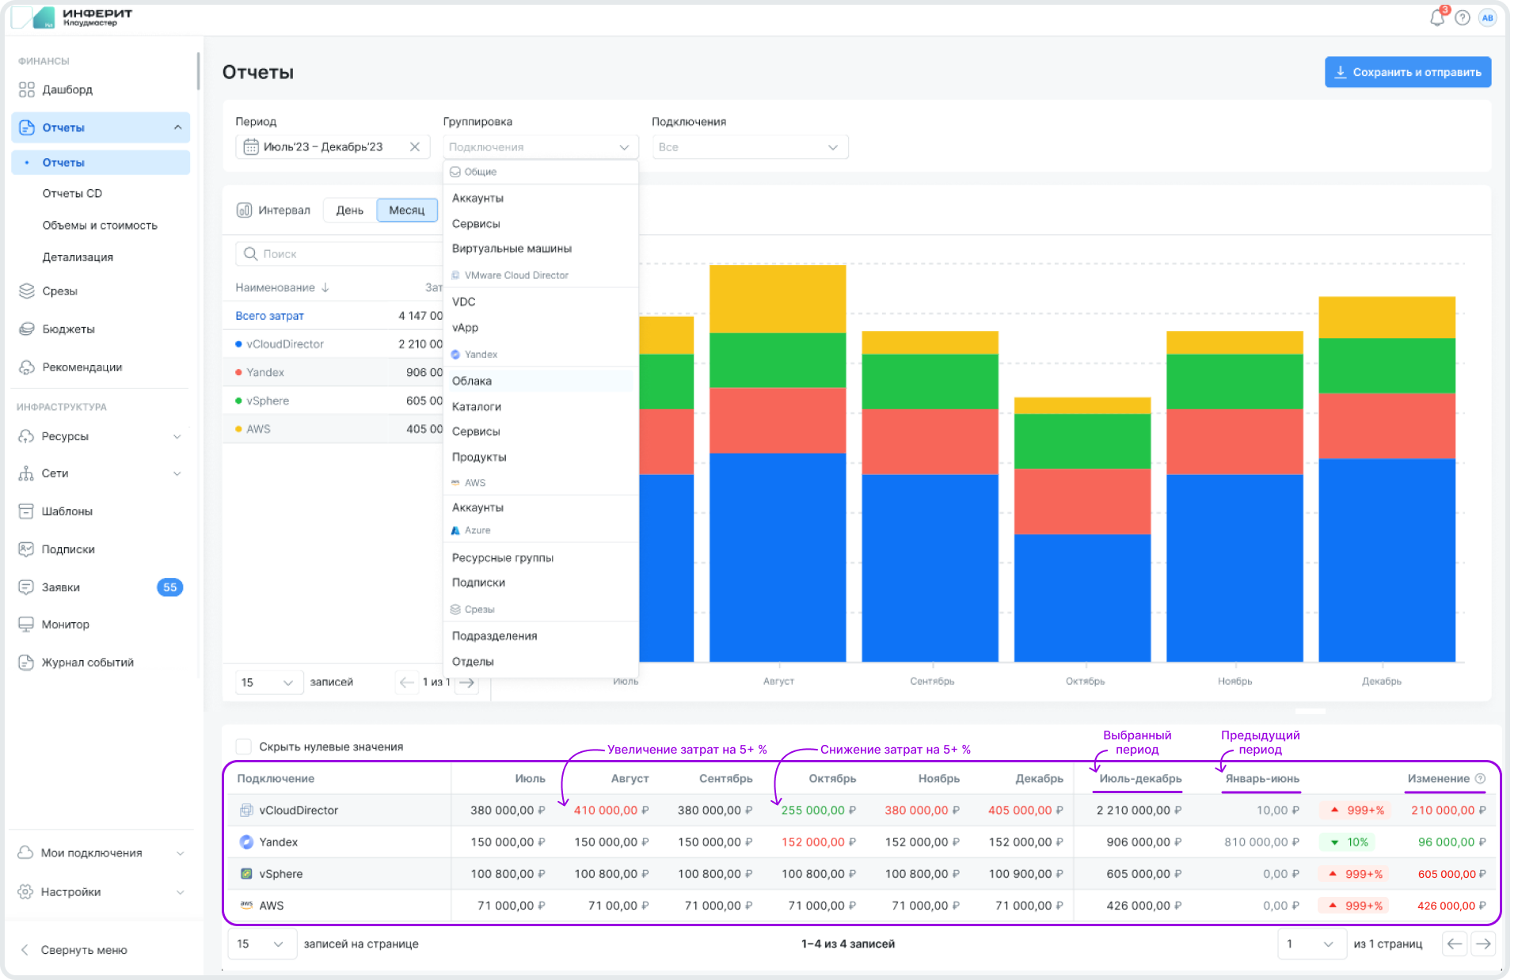
Task: Open the Подключения filter dropdown set to Все
Action: click(749, 147)
